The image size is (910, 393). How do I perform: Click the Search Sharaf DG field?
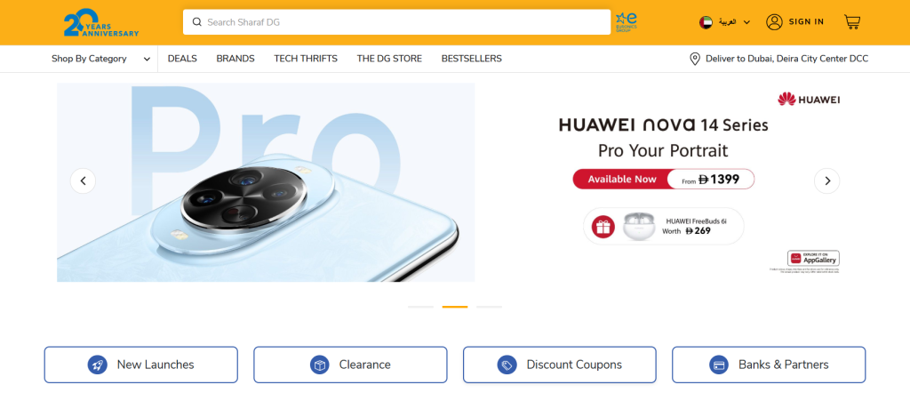tap(396, 22)
